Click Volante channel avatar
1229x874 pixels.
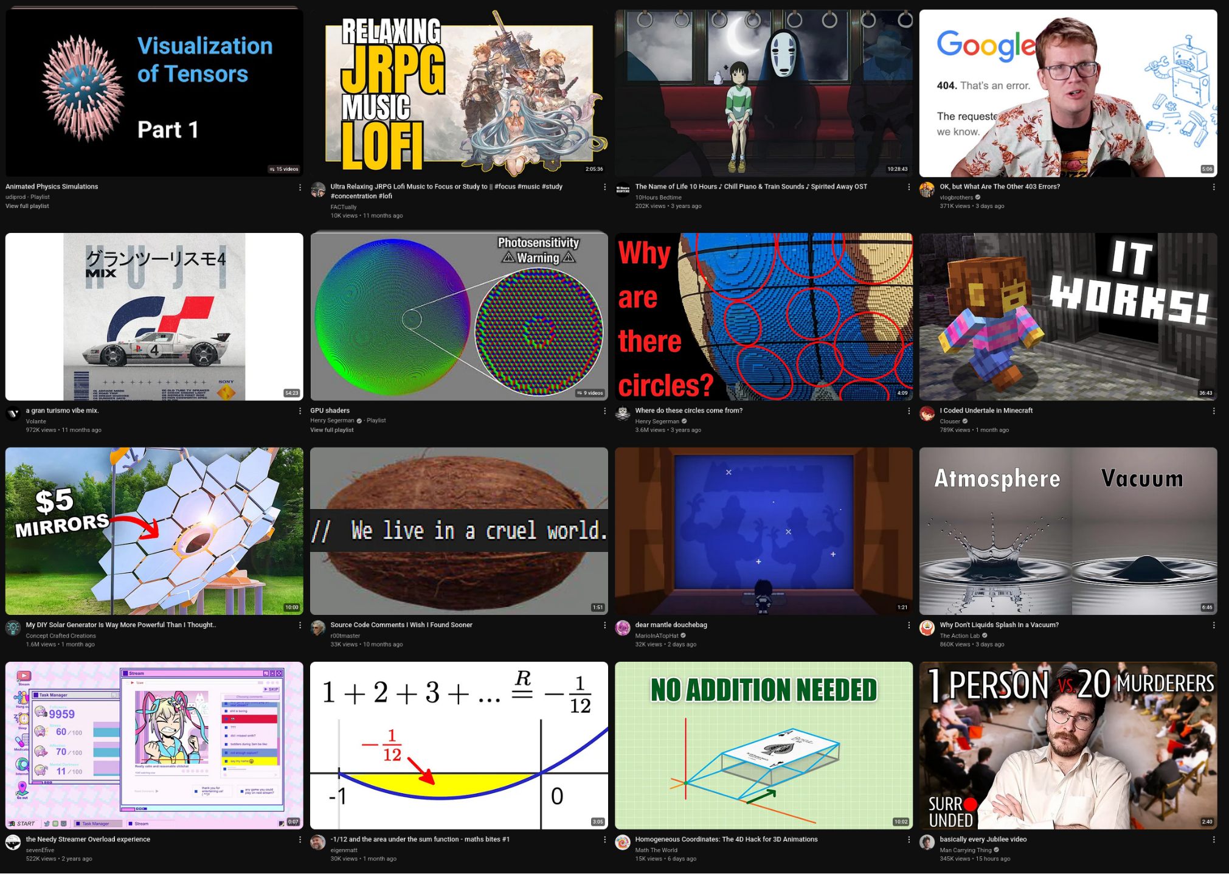pyautogui.click(x=13, y=414)
